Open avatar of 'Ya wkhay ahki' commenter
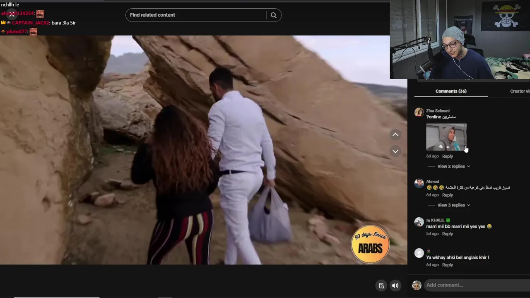 [419, 253]
